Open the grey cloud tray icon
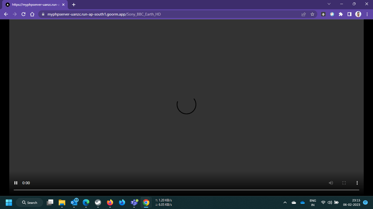373x209 pixels. (x=294, y=202)
